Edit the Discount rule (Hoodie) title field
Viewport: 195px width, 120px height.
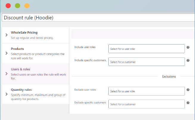click(98, 18)
